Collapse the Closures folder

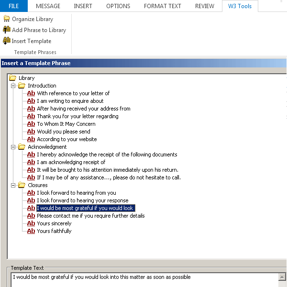(x=13, y=185)
